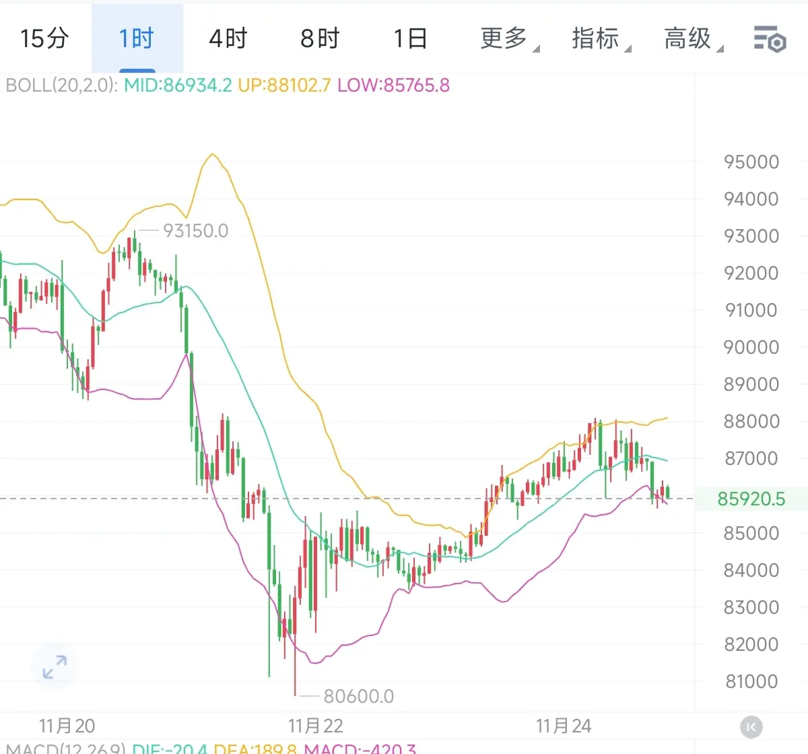808x754 pixels.
Task: Tap the 95000 price axis label
Action: 751,162
